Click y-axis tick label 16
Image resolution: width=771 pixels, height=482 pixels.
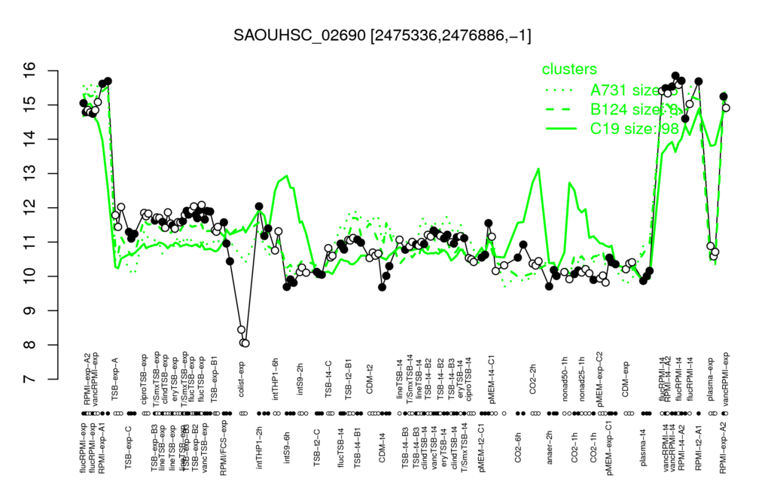pyautogui.click(x=29, y=71)
